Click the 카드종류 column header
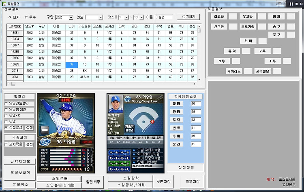Viewport: 304px width, 192px height. coord(85,26)
